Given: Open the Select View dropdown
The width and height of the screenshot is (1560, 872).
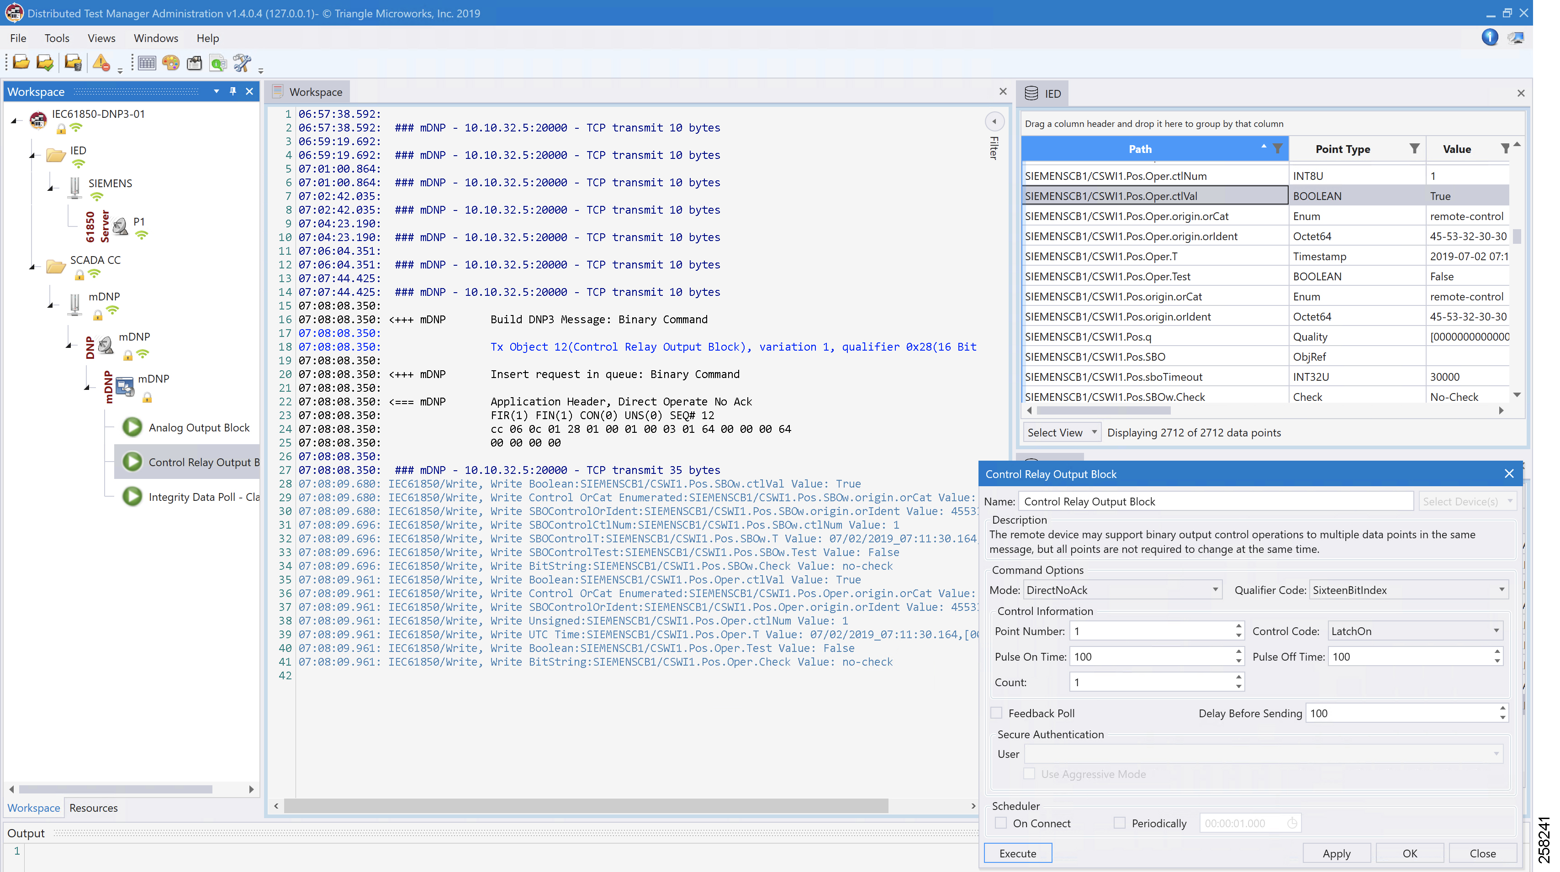Looking at the screenshot, I should coord(1062,432).
